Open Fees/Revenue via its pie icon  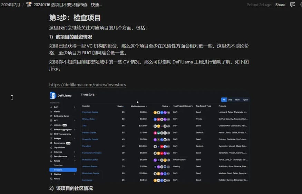tap(51, 157)
